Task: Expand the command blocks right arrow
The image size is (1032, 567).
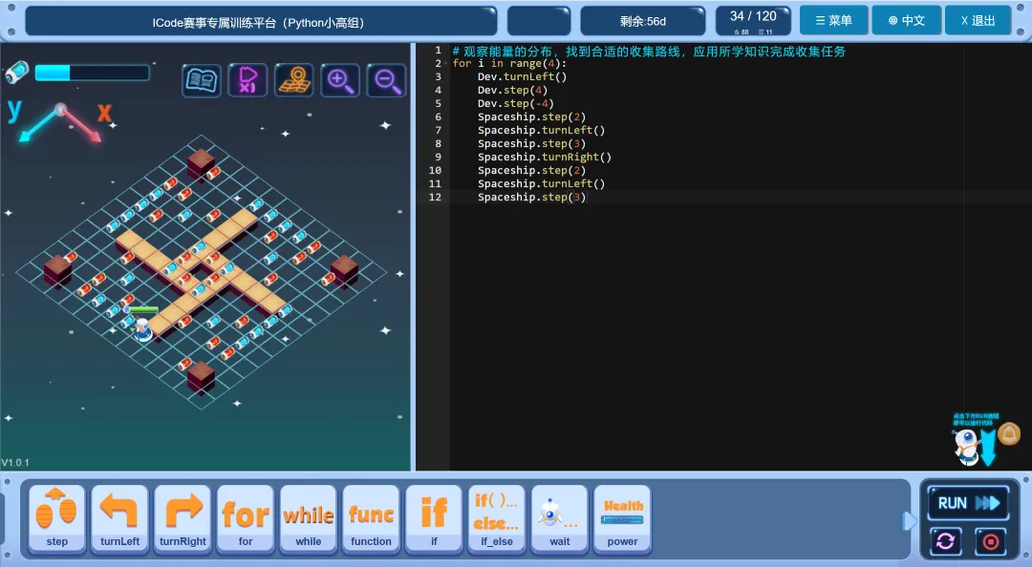Action: [909, 521]
